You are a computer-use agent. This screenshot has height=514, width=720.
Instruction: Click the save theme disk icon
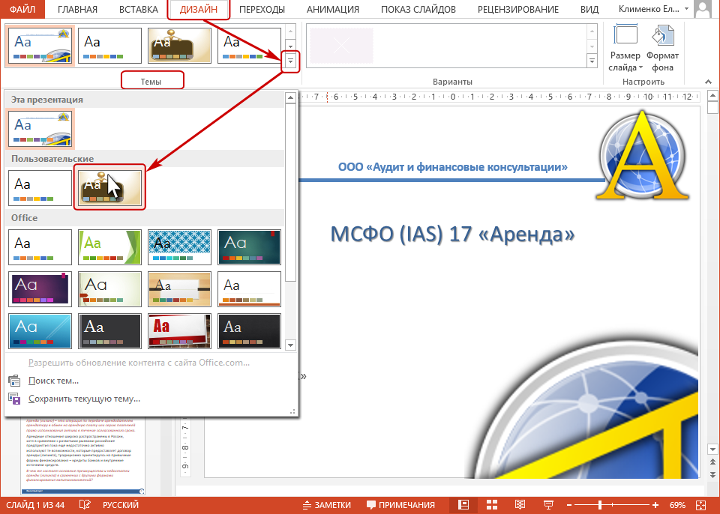15,399
